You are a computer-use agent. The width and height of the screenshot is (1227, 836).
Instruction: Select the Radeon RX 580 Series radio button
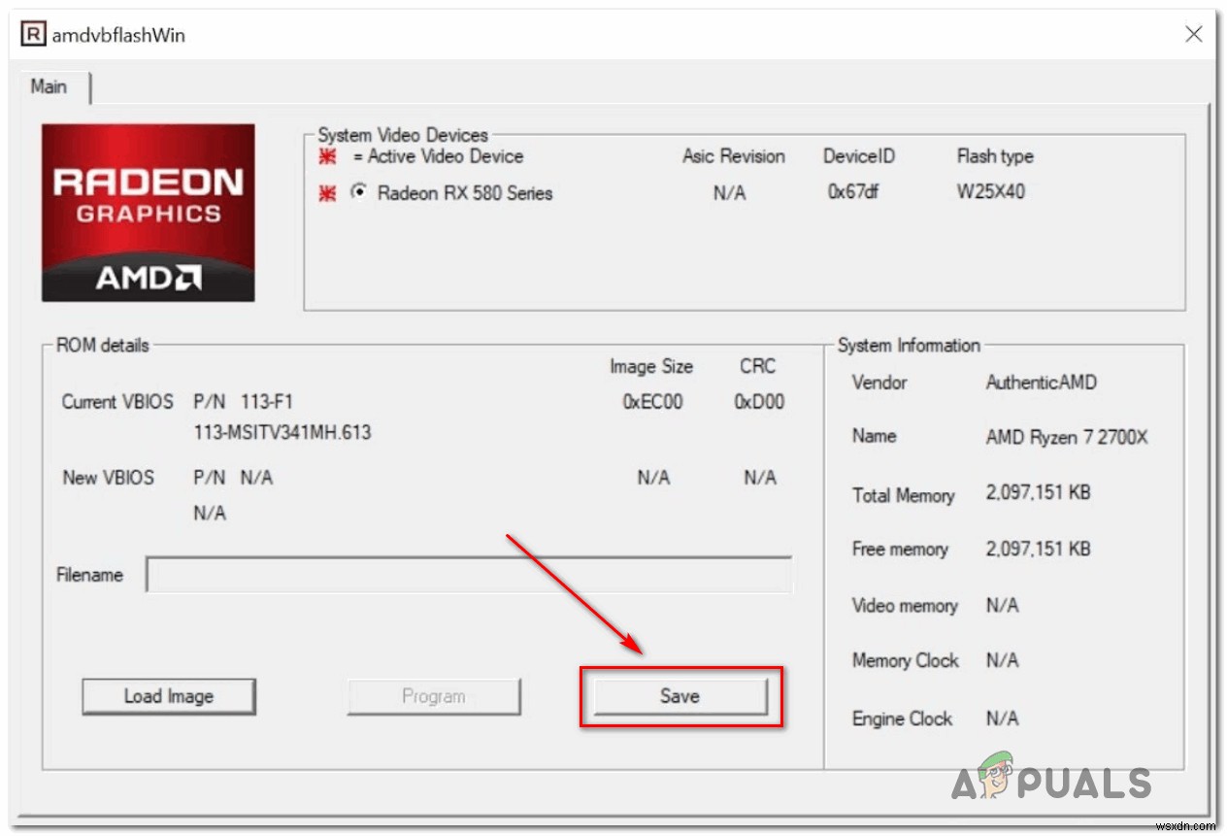358,193
